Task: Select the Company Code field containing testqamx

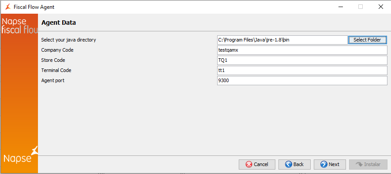Action: click(x=302, y=50)
